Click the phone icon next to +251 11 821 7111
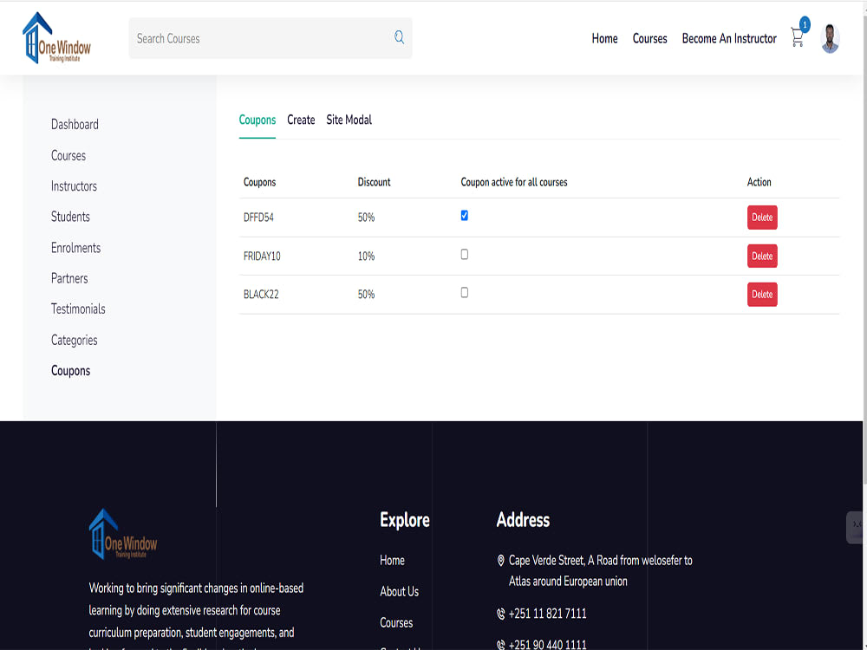The height and width of the screenshot is (650, 867). pyautogui.click(x=500, y=614)
